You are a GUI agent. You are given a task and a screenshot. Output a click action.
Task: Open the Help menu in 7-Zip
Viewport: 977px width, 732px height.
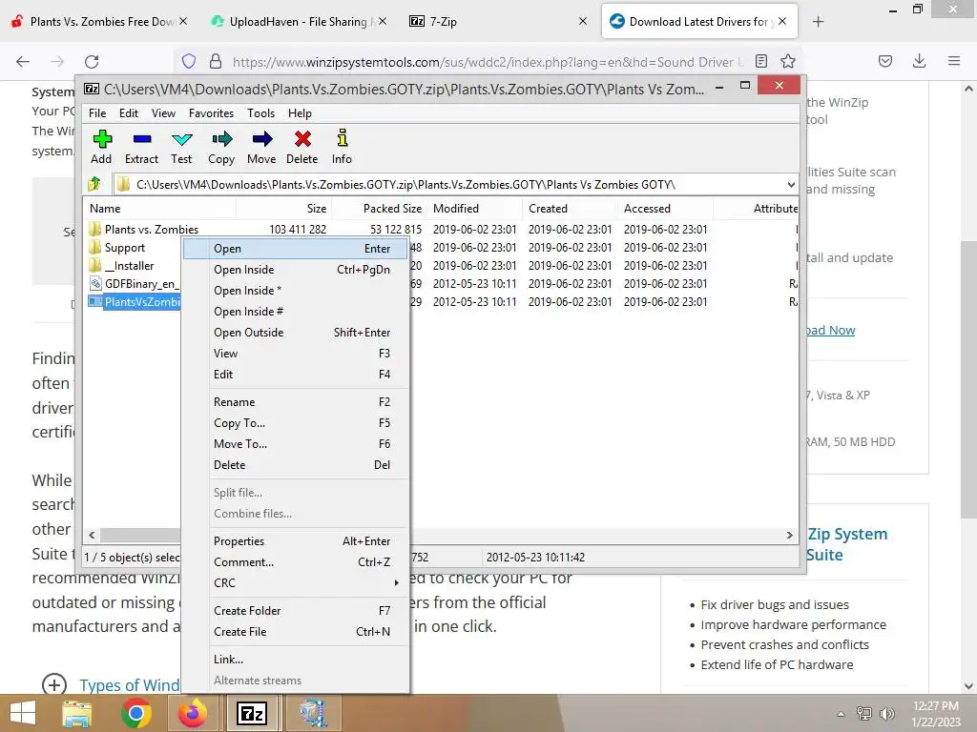click(300, 113)
